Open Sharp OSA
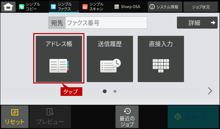Image resolution: width=220 pixels, height=129 pixels. point(127,7)
